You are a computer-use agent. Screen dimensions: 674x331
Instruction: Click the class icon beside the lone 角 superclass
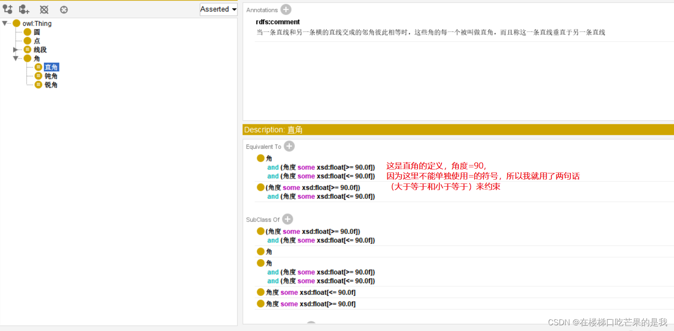click(x=261, y=252)
